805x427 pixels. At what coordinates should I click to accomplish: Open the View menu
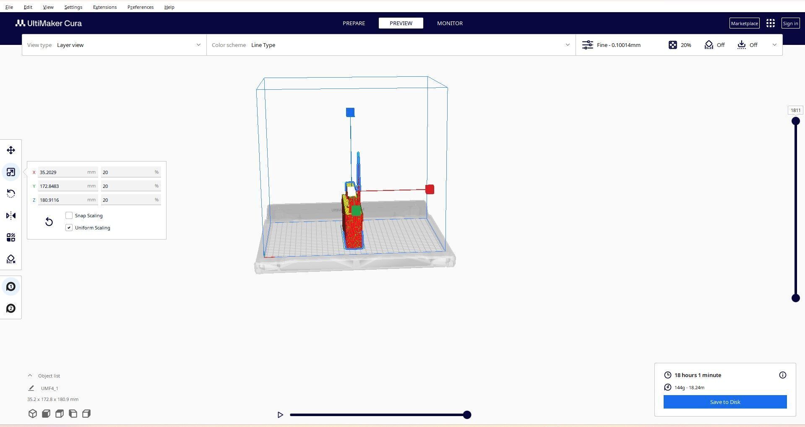coord(48,7)
